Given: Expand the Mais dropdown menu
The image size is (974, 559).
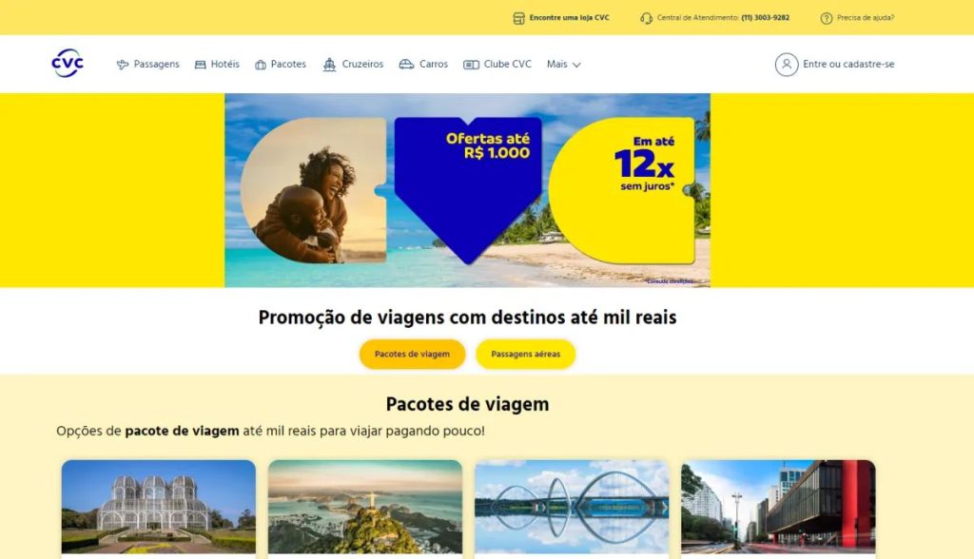Looking at the screenshot, I should click(563, 64).
